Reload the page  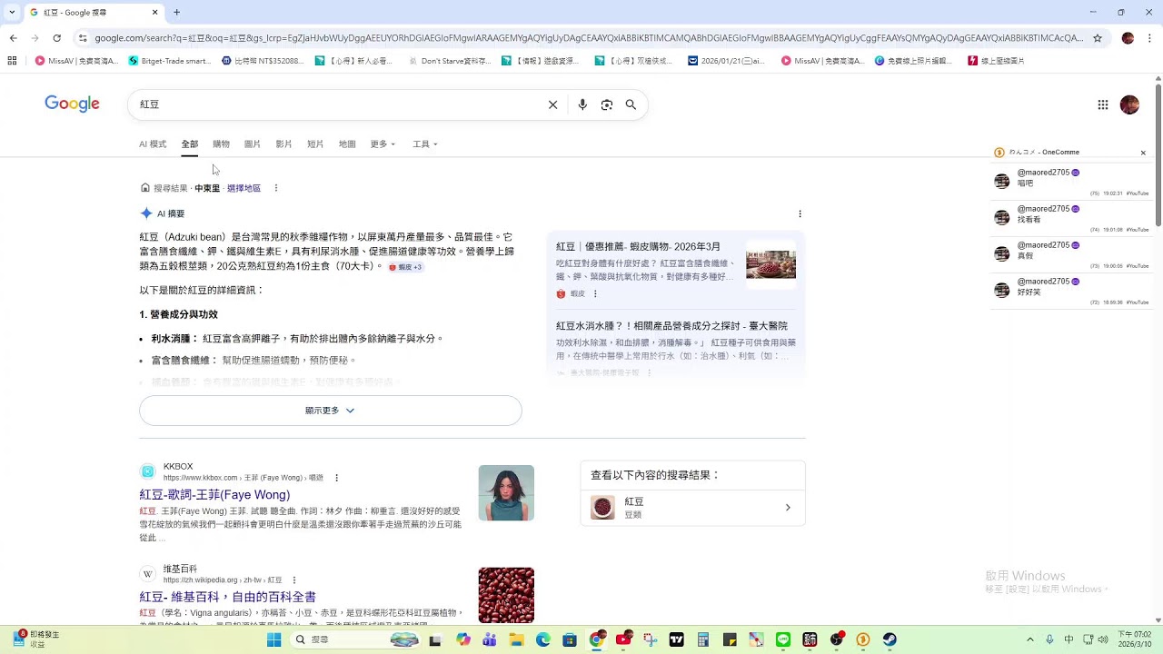click(56, 38)
